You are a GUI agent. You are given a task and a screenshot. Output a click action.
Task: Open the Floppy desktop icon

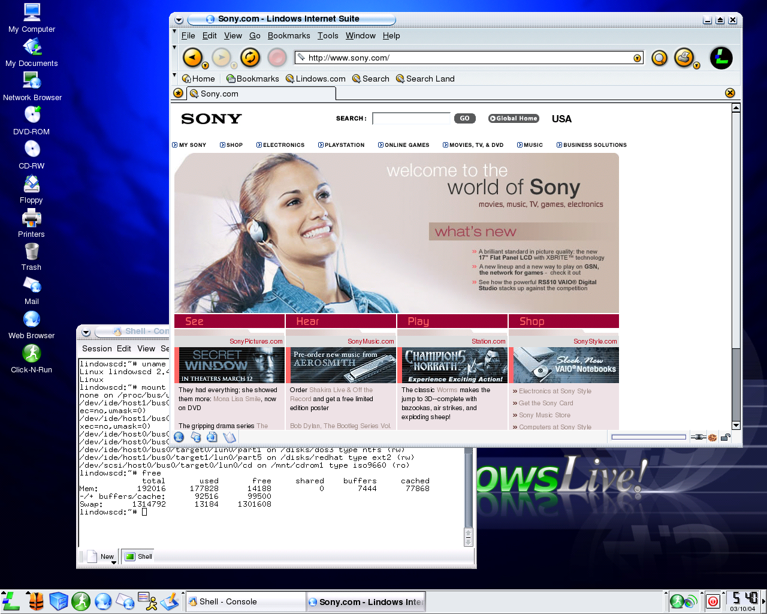point(32,189)
